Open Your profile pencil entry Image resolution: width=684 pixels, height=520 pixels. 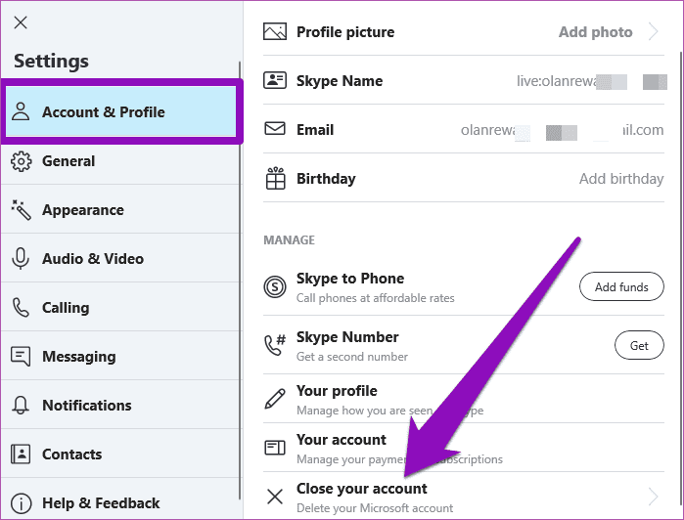point(464,399)
